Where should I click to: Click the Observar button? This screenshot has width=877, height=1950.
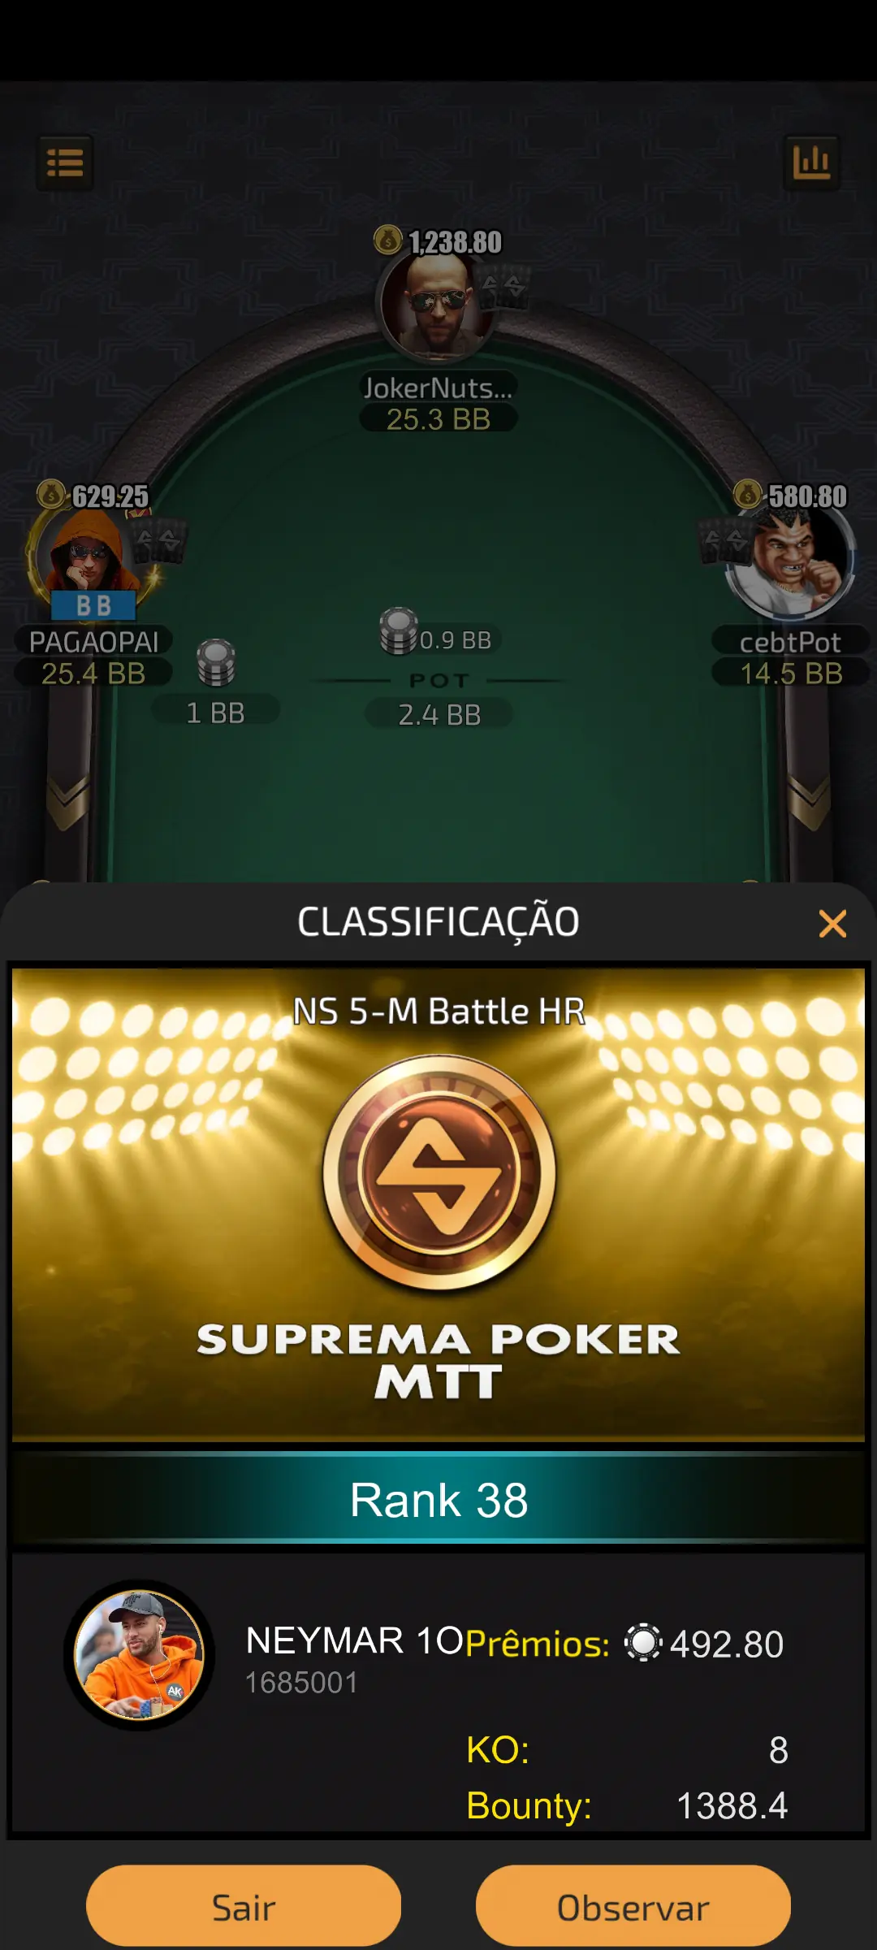pos(633,1906)
